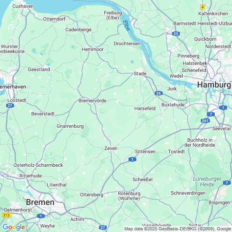Click the A26 highway shield near Jork
Image resolution: width=232 pixels, height=232 pixels.
tap(158, 93)
